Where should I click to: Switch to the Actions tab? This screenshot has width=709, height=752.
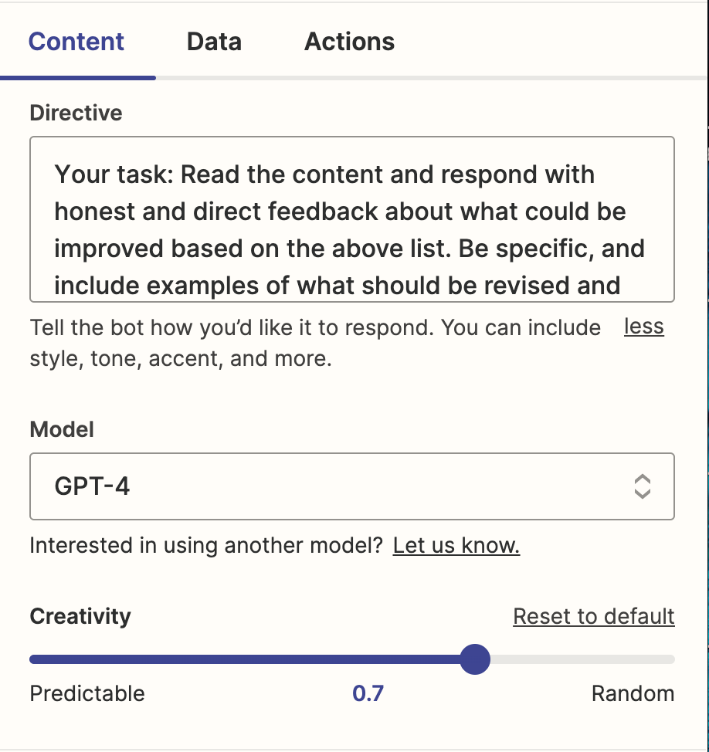(x=349, y=42)
